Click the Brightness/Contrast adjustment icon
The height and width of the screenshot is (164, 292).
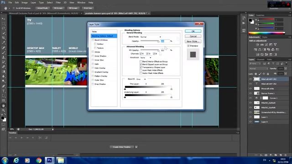[x=257, y=45]
